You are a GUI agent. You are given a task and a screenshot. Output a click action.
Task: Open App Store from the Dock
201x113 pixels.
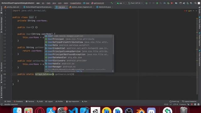tap(51, 110)
